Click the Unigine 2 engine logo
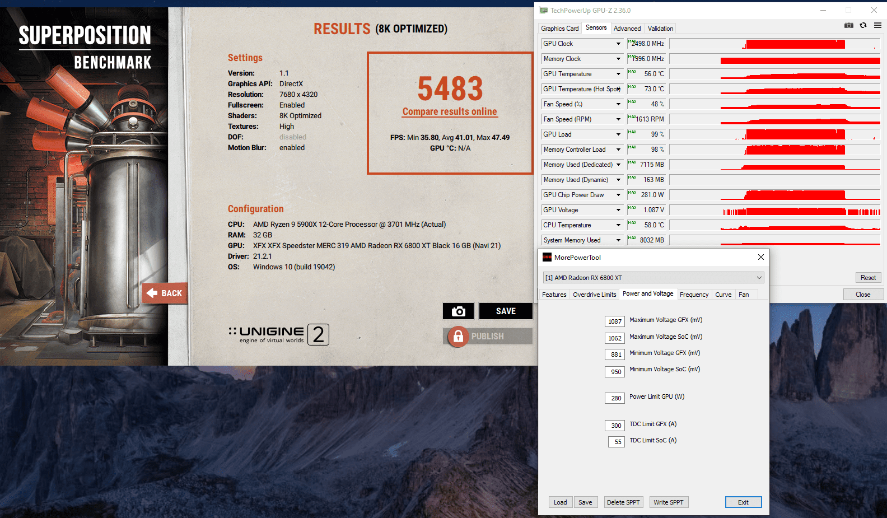The height and width of the screenshot is (518, 887). tap(278, 334)
